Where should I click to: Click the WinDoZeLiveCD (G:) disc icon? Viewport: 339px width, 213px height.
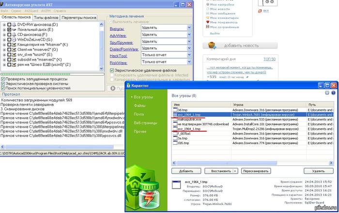pos(14,40)
